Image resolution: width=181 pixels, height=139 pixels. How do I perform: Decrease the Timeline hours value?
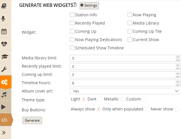(x=178, y=85)
